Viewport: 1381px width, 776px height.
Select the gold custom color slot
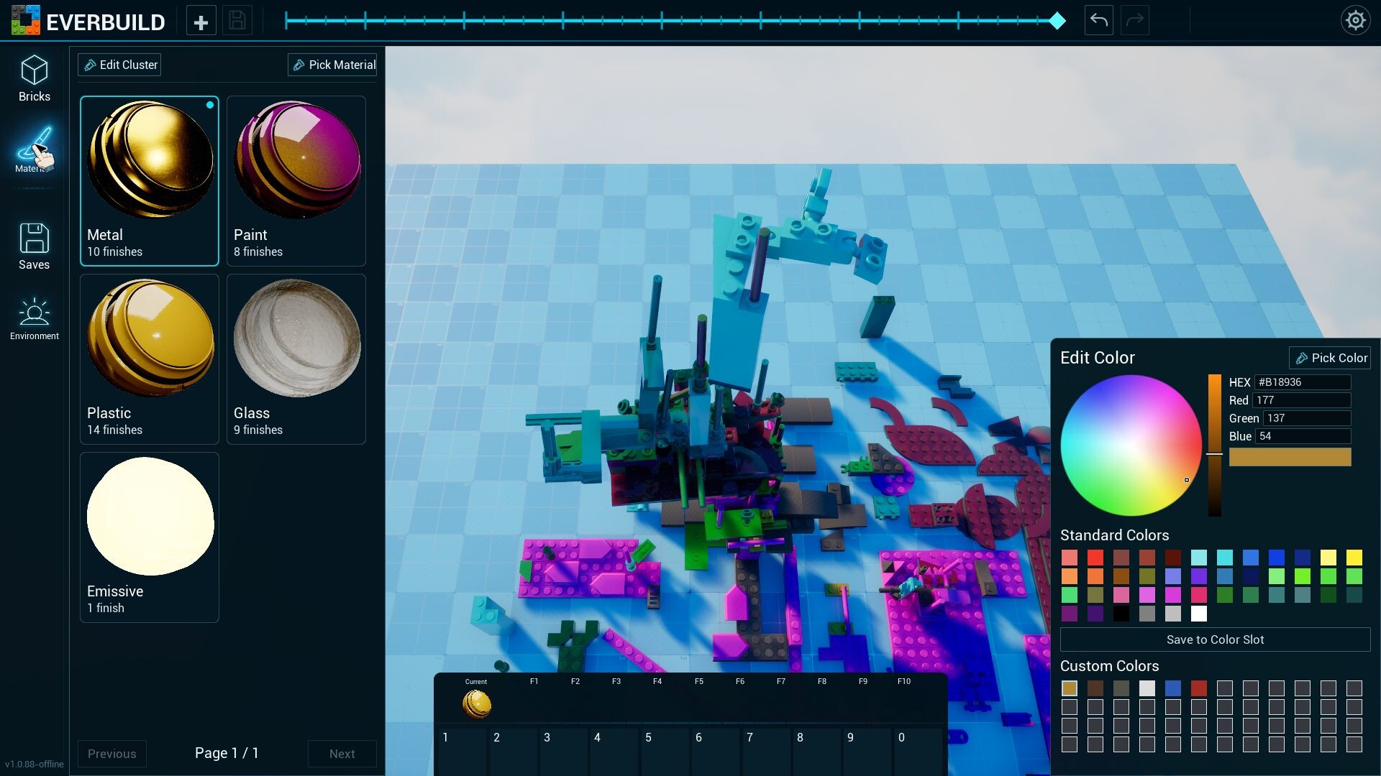click(x=1070, y=688)
